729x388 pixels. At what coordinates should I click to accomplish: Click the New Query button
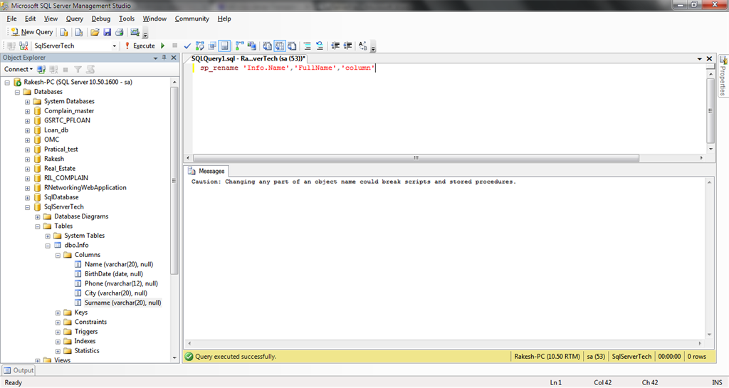[31, 32]
